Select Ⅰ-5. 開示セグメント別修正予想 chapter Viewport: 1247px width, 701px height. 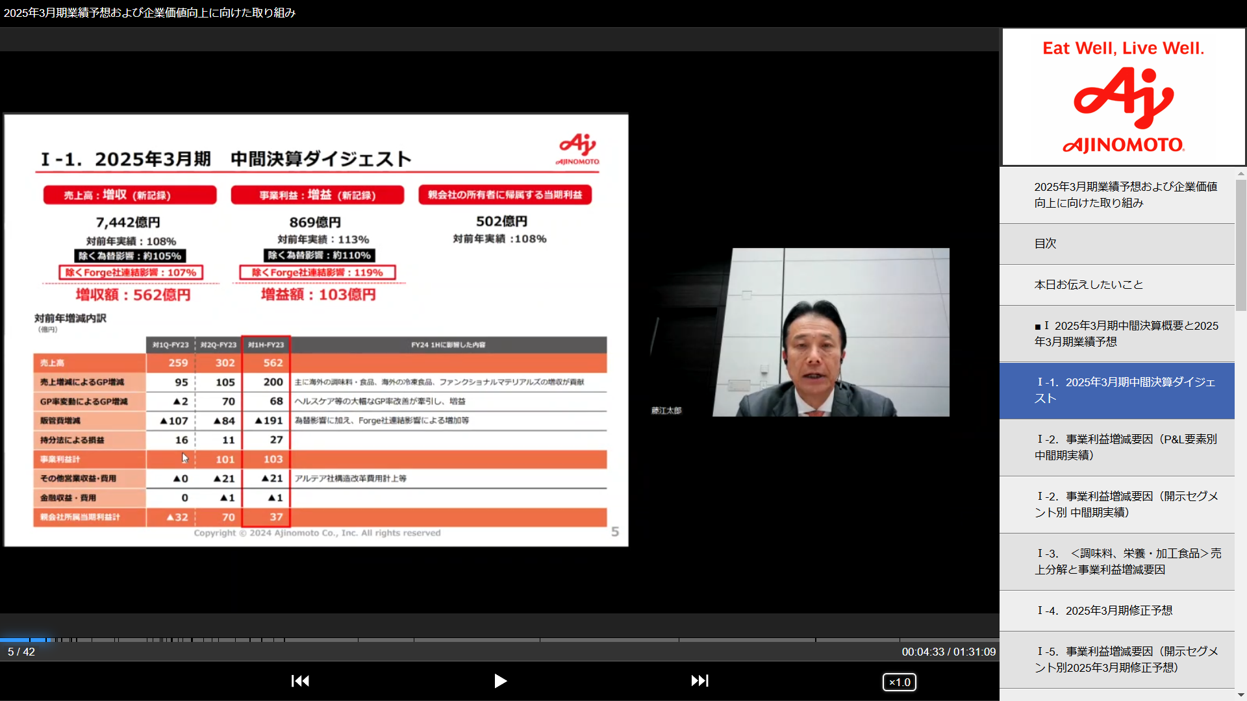pyautogui.click(x=1116, y=659)
